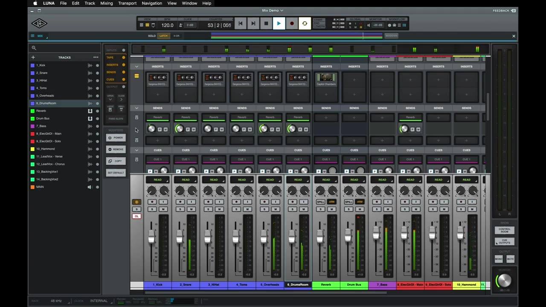Collapse the INSERTS section chevron

coord(137,67)
